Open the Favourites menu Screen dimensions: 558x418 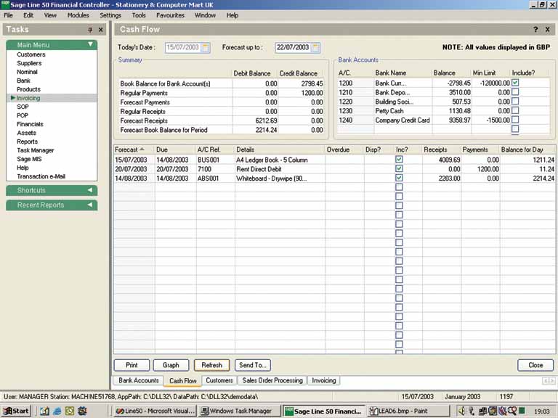(x=170, y=15)
